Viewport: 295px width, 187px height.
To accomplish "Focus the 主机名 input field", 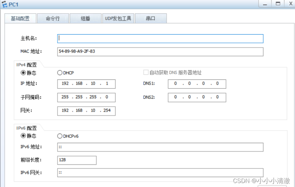I will 160,39.
